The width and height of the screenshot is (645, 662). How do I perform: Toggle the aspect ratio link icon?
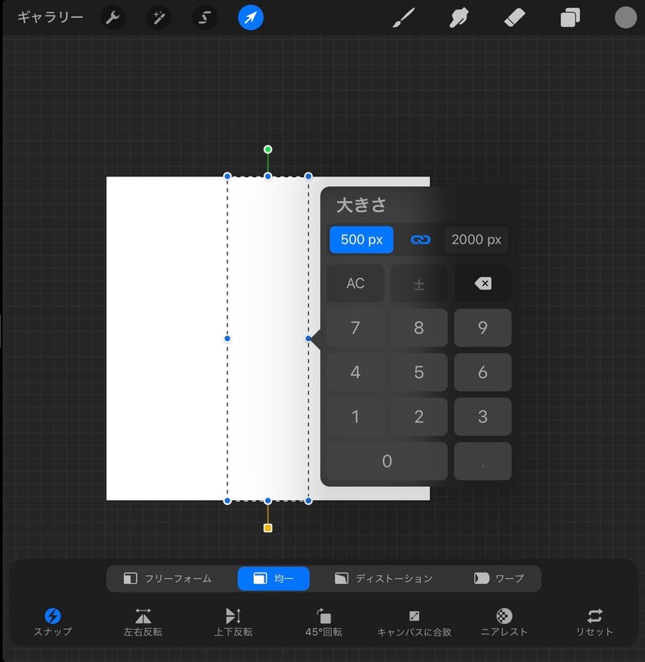(420, 239)
